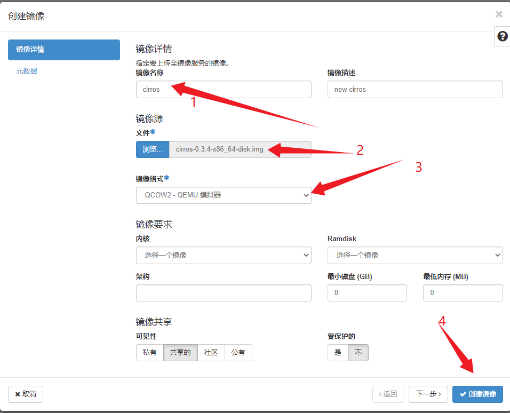Image resolution: width=510 pixels, height=413 pixels.
Task: Click the 浏览... file button
Action: pos(153,149)
